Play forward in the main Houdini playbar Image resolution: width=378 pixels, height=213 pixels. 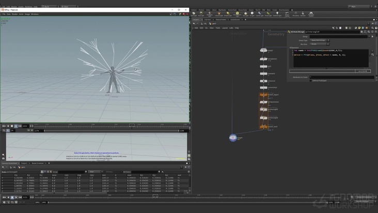16,197
